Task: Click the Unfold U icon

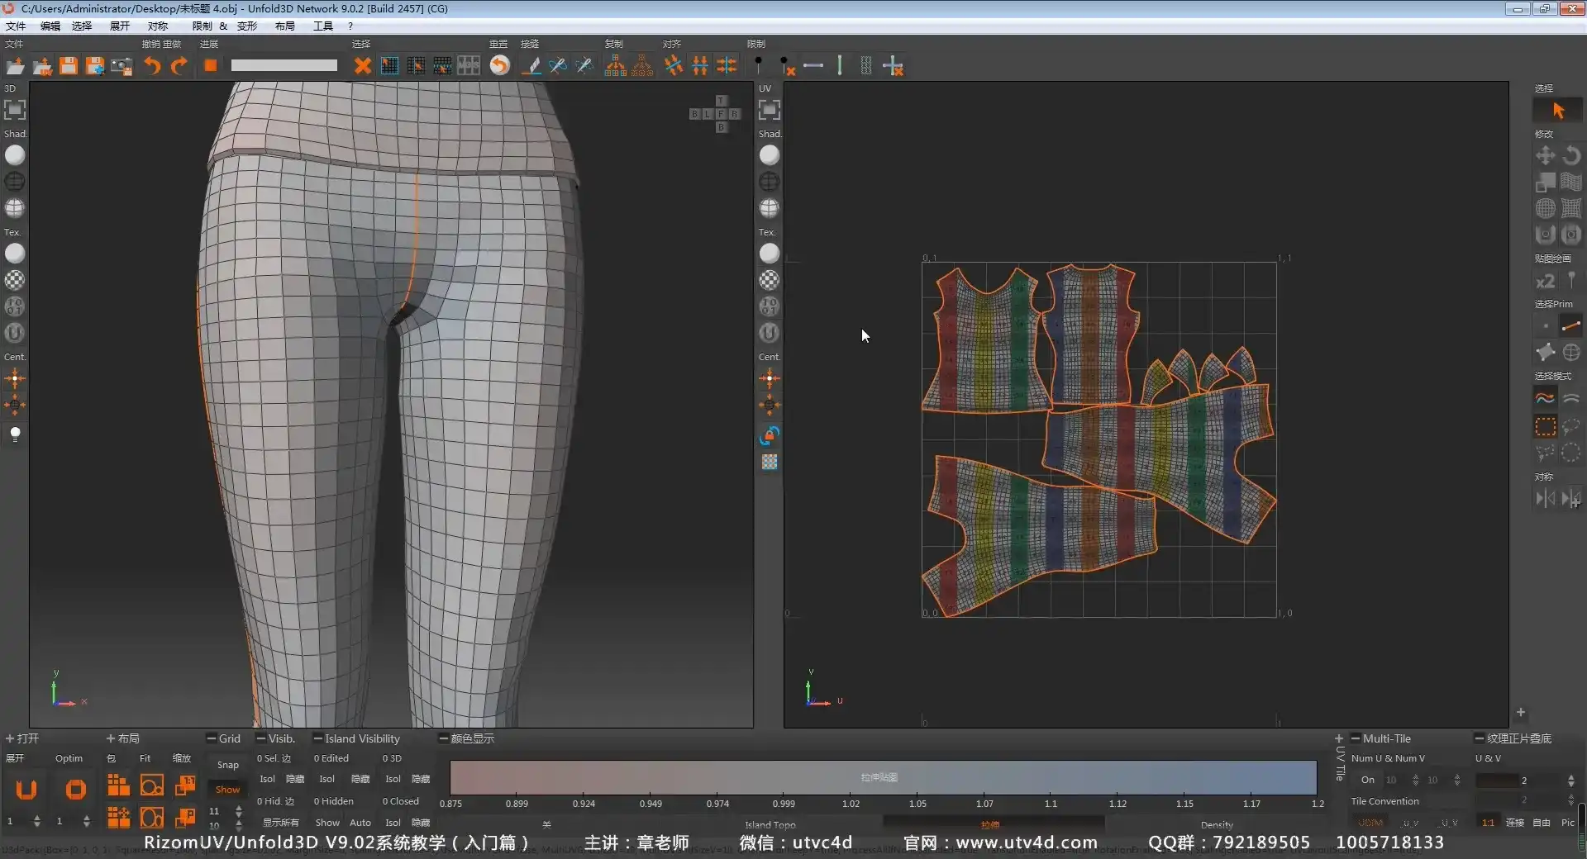Action: tap(26, 790)
